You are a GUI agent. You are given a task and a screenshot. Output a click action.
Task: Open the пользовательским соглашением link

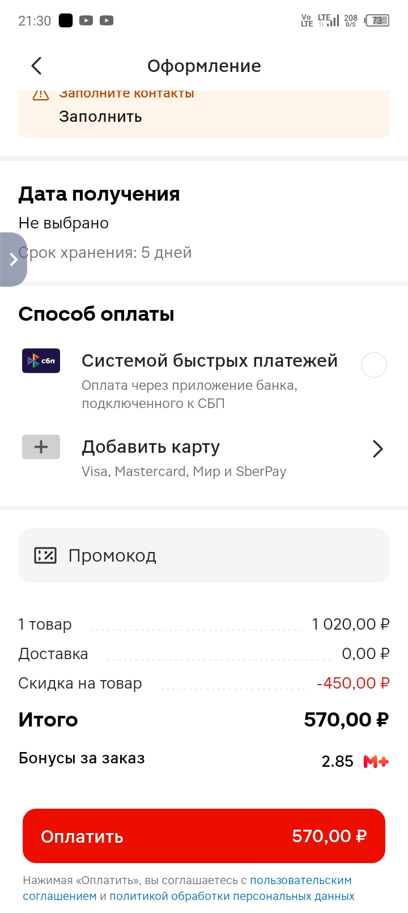187,888
